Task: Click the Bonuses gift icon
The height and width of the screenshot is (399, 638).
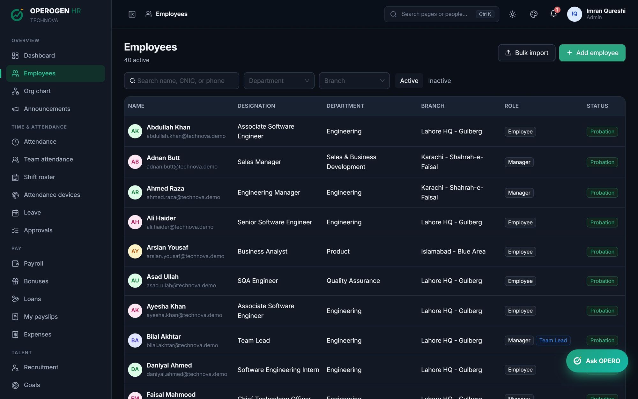Action: pyautogui.click(x=15, y=281)
